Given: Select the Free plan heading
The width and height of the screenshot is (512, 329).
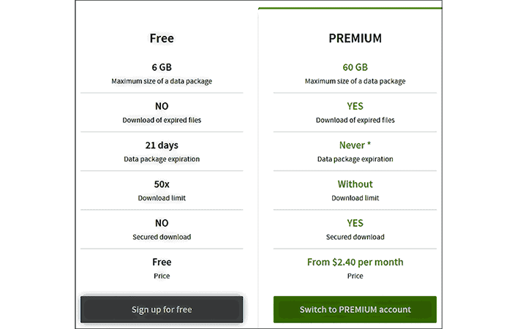Looking at the screenshot, I should coord(162,38).
